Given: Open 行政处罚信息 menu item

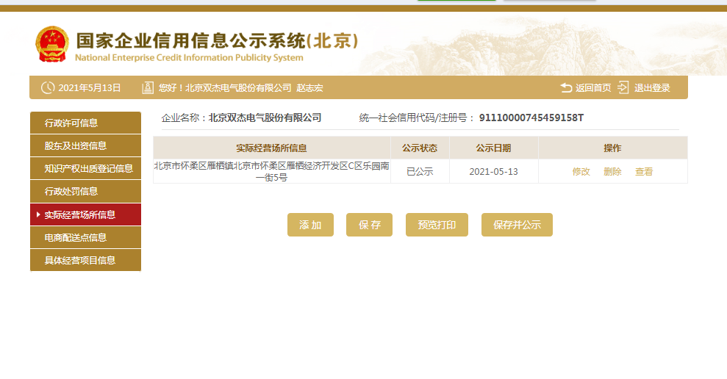Looking at the screenshot, I should [85, 191].
